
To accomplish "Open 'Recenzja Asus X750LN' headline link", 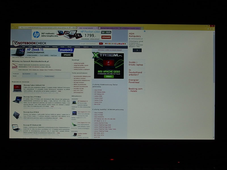I will pos(31,112).
